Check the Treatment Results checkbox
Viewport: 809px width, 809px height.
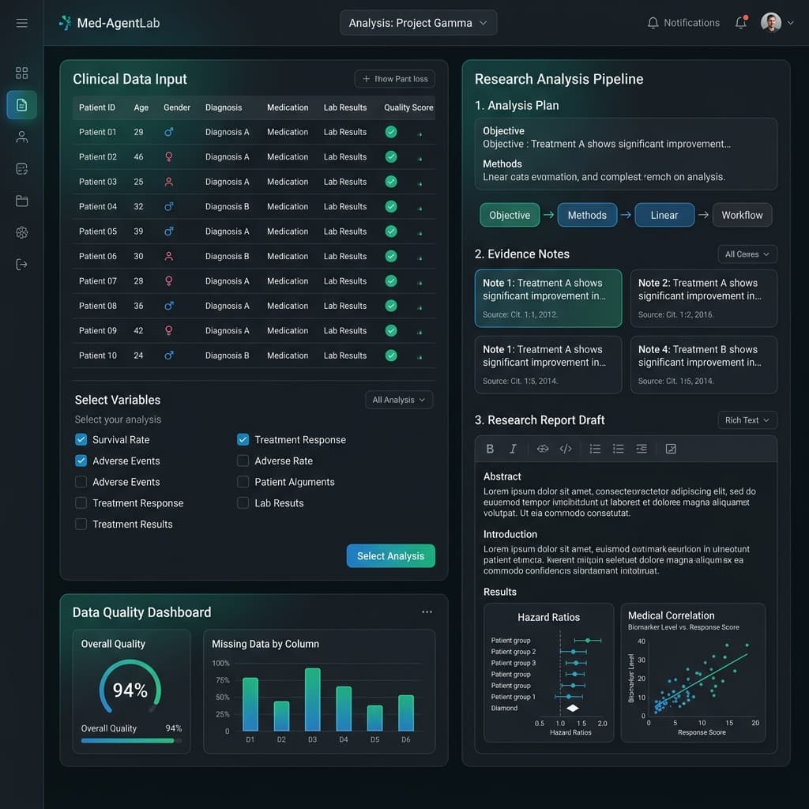pos(81,525)
